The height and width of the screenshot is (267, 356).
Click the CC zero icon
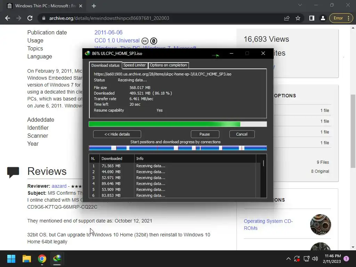(x=154, y=41)
